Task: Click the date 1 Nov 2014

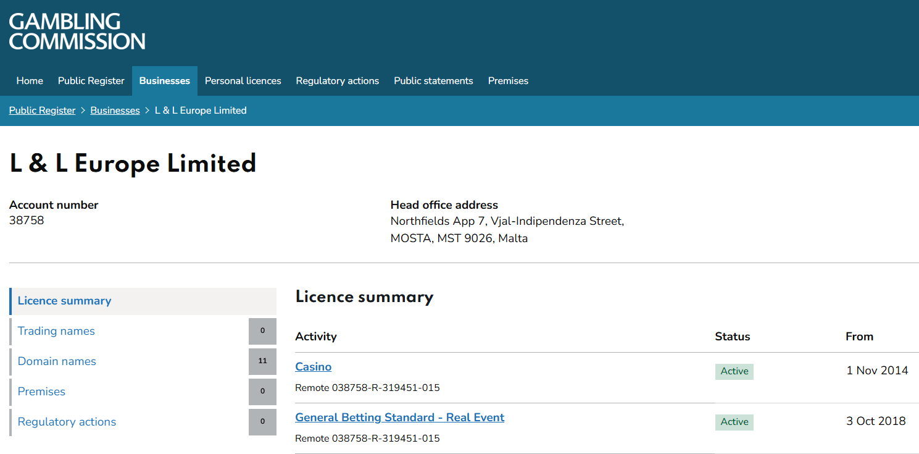Action: [877, 371]
